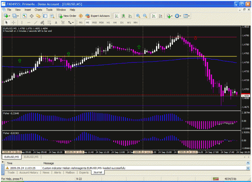The image size is (252, 182).
Task: Switch to the Trade terminal tab
Action: [x=11, y=172]
